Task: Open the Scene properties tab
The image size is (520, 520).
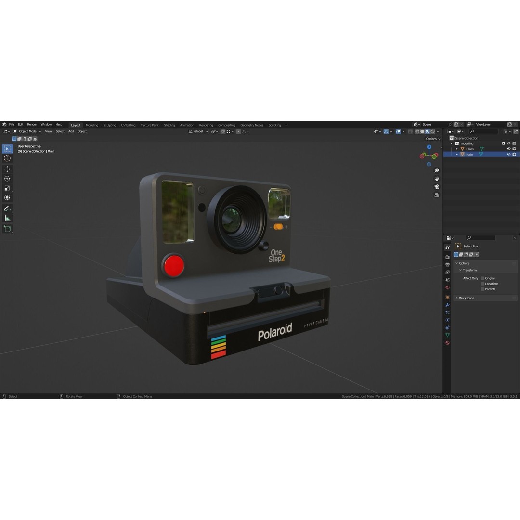Action: [x=447, y=280]
